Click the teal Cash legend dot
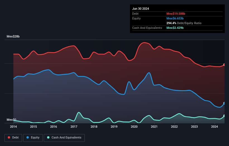The height and width of the screenshot is (146, 229). (x=48, y=137)
